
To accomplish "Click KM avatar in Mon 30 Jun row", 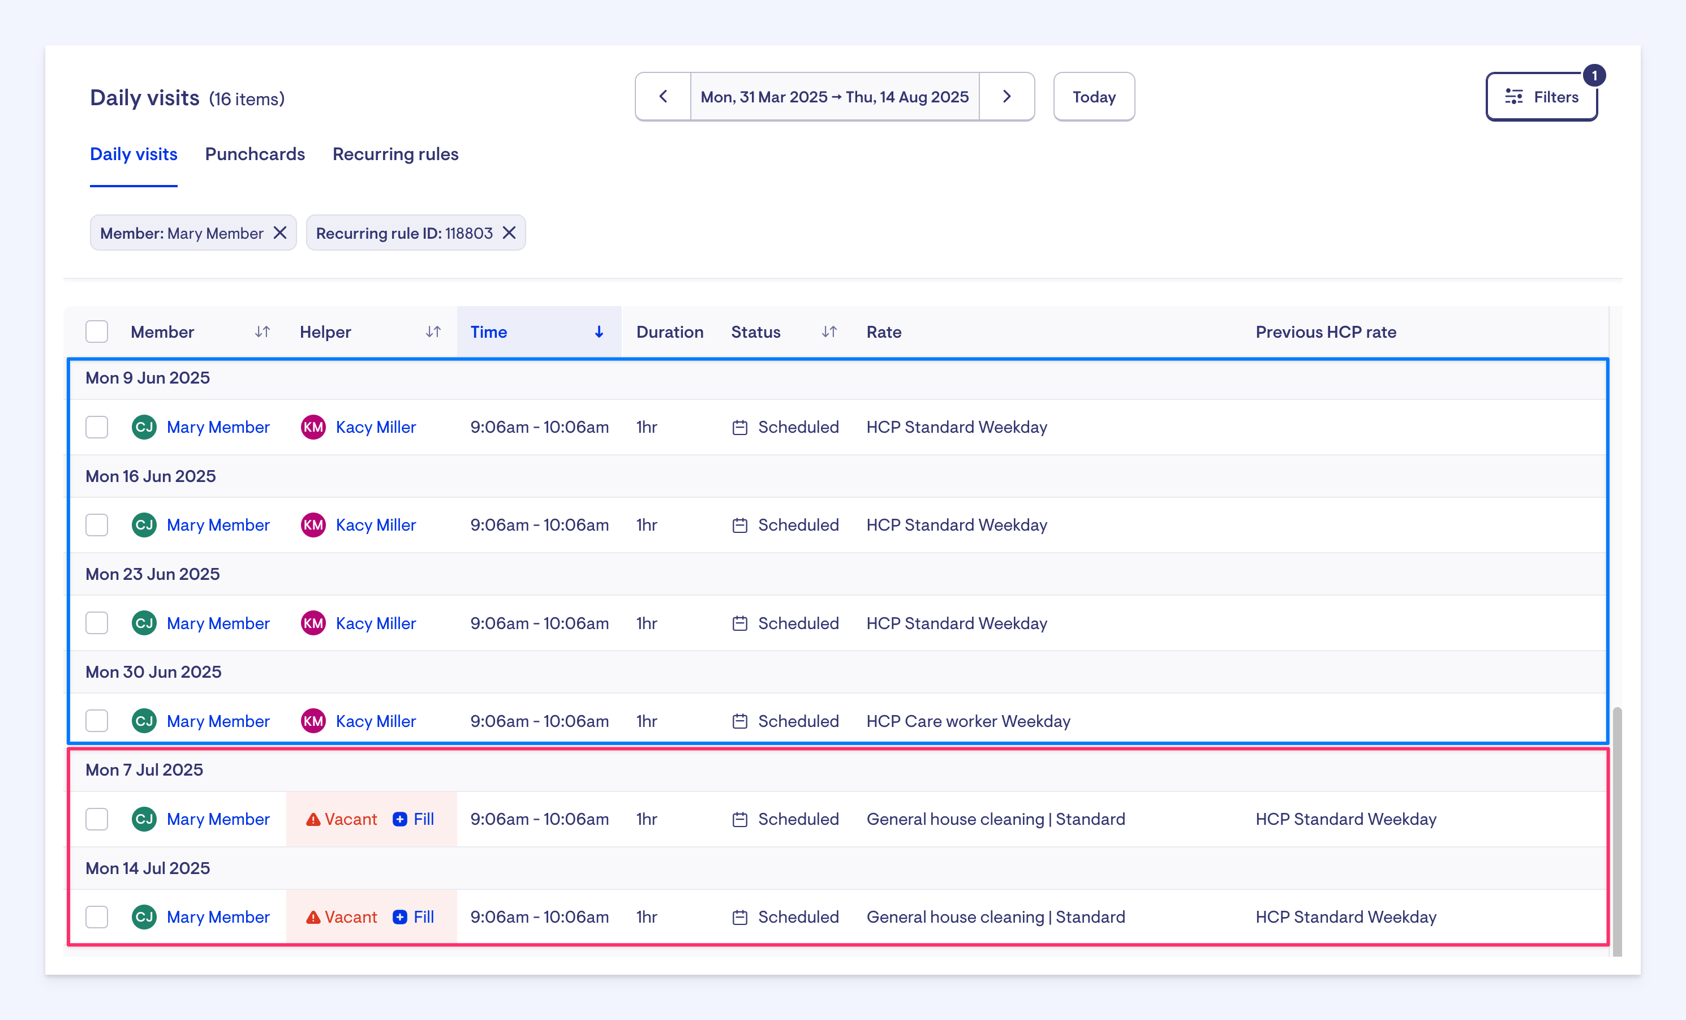I will (x=313, y=721).
